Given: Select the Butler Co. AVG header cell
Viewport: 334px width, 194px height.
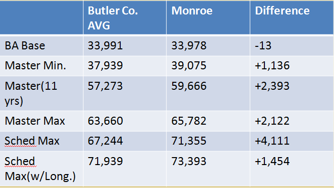Looking at the screenshot, I should pos(125,17).
